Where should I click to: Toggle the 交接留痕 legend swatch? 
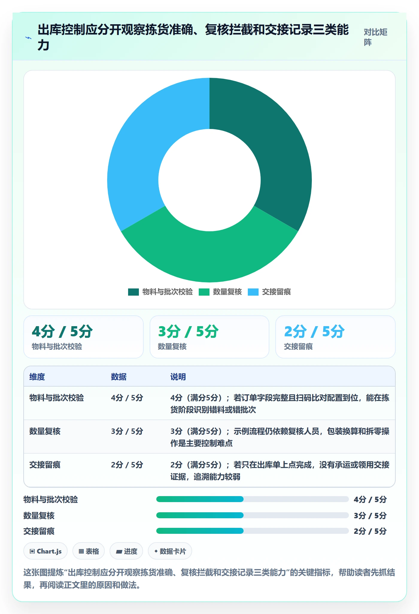[253, 292]
